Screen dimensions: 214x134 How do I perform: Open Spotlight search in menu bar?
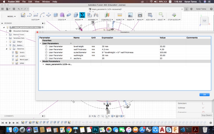coord(200,2)
